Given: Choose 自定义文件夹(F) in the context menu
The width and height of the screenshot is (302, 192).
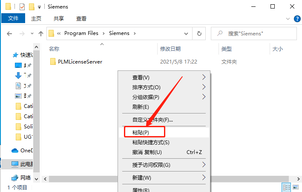Looking at the screenshot, I should point(164,120).
